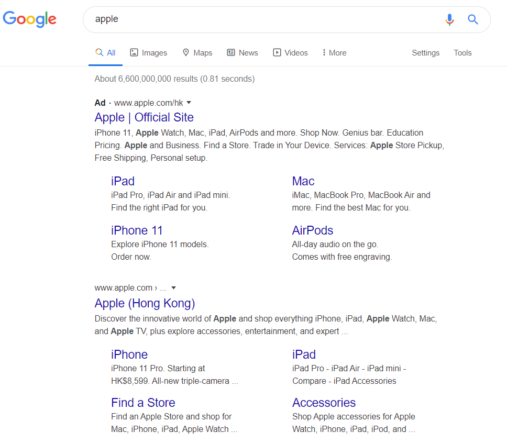Switch to the Maps tab
Screen dimensions: 507x443
[x=197, y=53]
